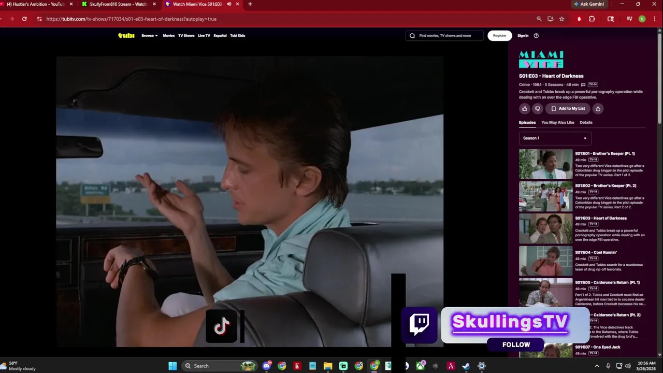The image size is (663, 373).
Task: Open S01:E02 Brother's Keeper Pt. 2 thumbnail
Action: pyautogui.click(x=545, y=196)
